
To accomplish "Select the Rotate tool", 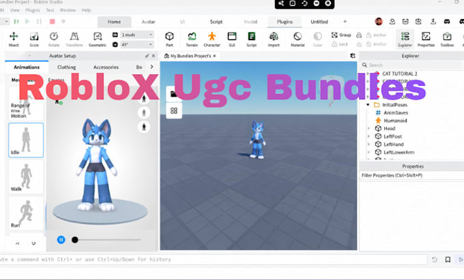I will [53, 40].
